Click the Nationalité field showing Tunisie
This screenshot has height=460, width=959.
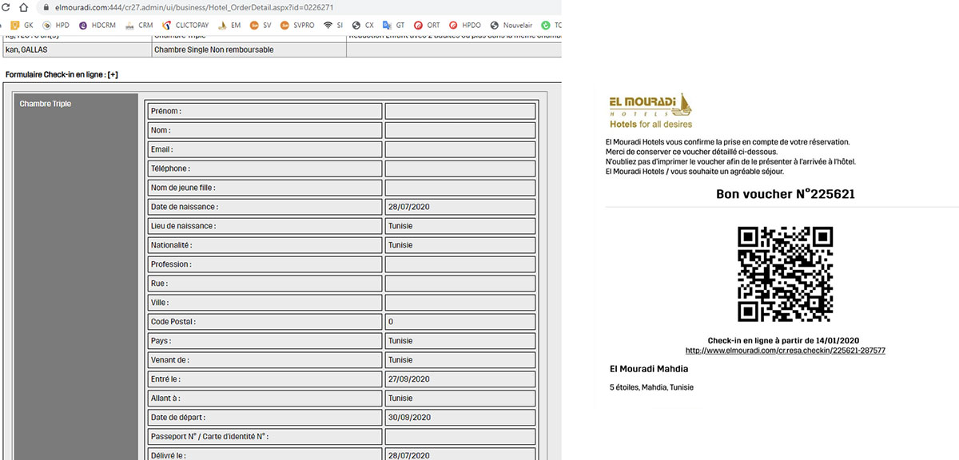click(x=460, y=245)
